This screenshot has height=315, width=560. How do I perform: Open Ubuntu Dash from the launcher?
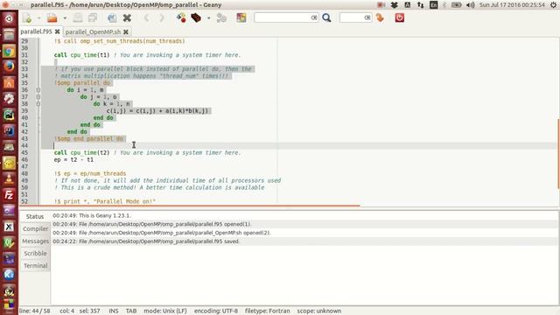pos(9,18)
